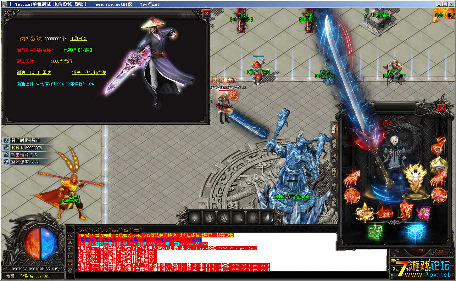
Task: Toggle the private chat channel icon
Action: (70, 257)
